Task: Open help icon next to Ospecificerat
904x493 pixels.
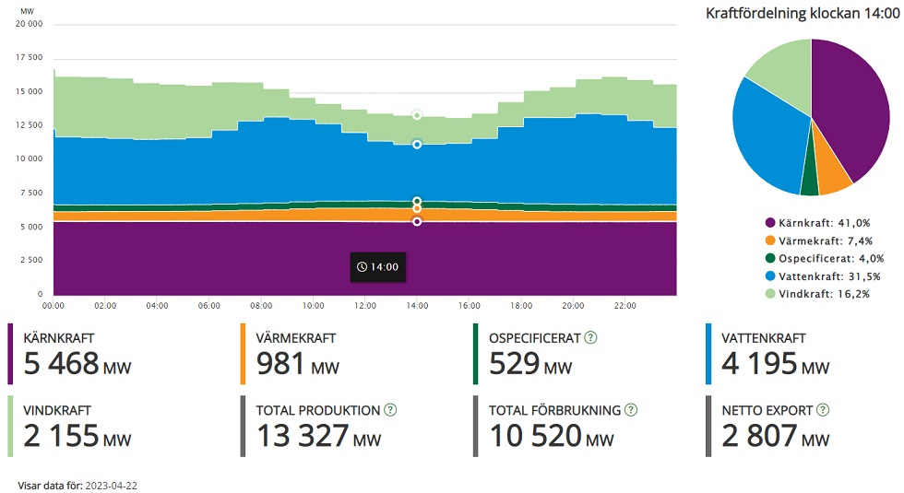Action: coord(590,337)
